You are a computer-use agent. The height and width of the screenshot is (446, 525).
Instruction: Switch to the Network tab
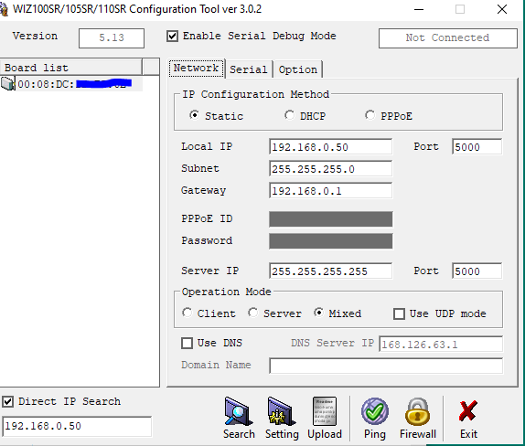coord(197,69)
